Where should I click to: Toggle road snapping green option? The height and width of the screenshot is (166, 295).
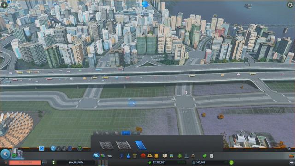80,148
